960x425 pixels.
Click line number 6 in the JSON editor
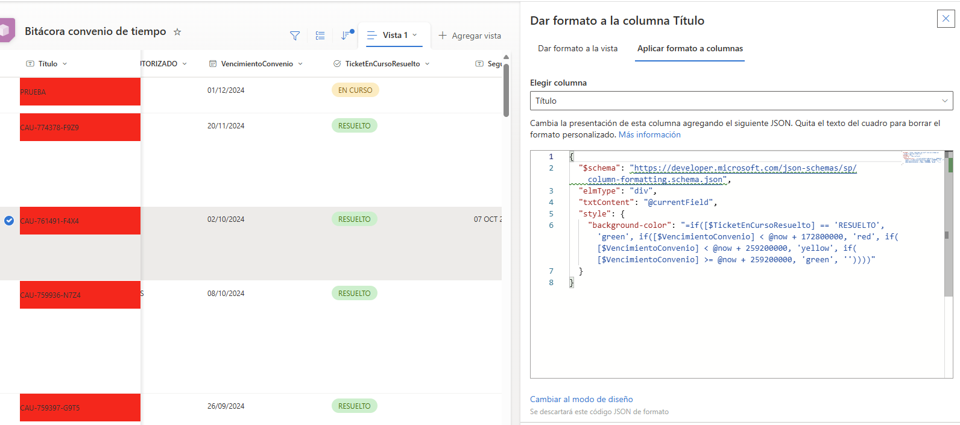tap(551, 225)
